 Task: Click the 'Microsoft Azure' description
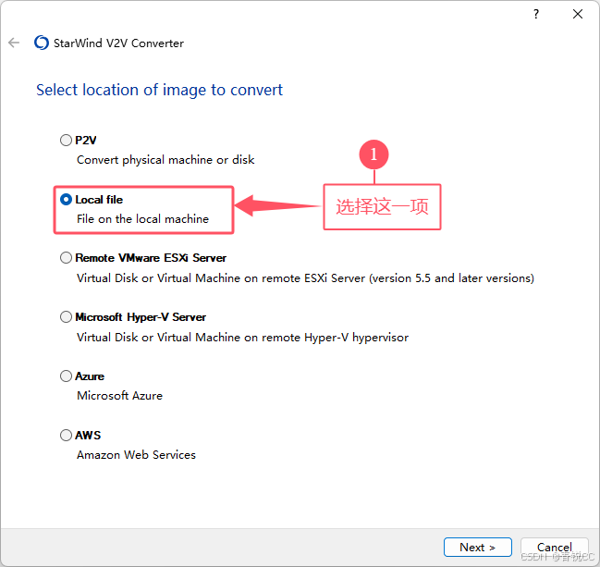click(120, 396)
